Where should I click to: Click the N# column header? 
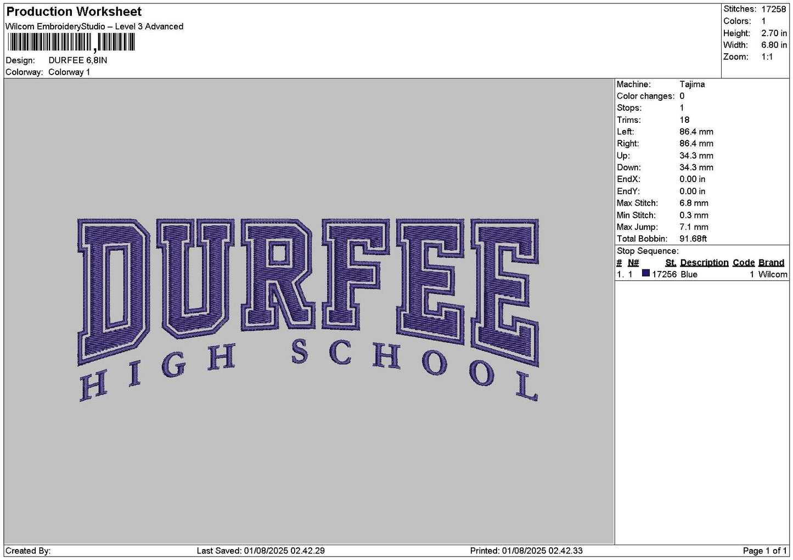coord(633,263)
